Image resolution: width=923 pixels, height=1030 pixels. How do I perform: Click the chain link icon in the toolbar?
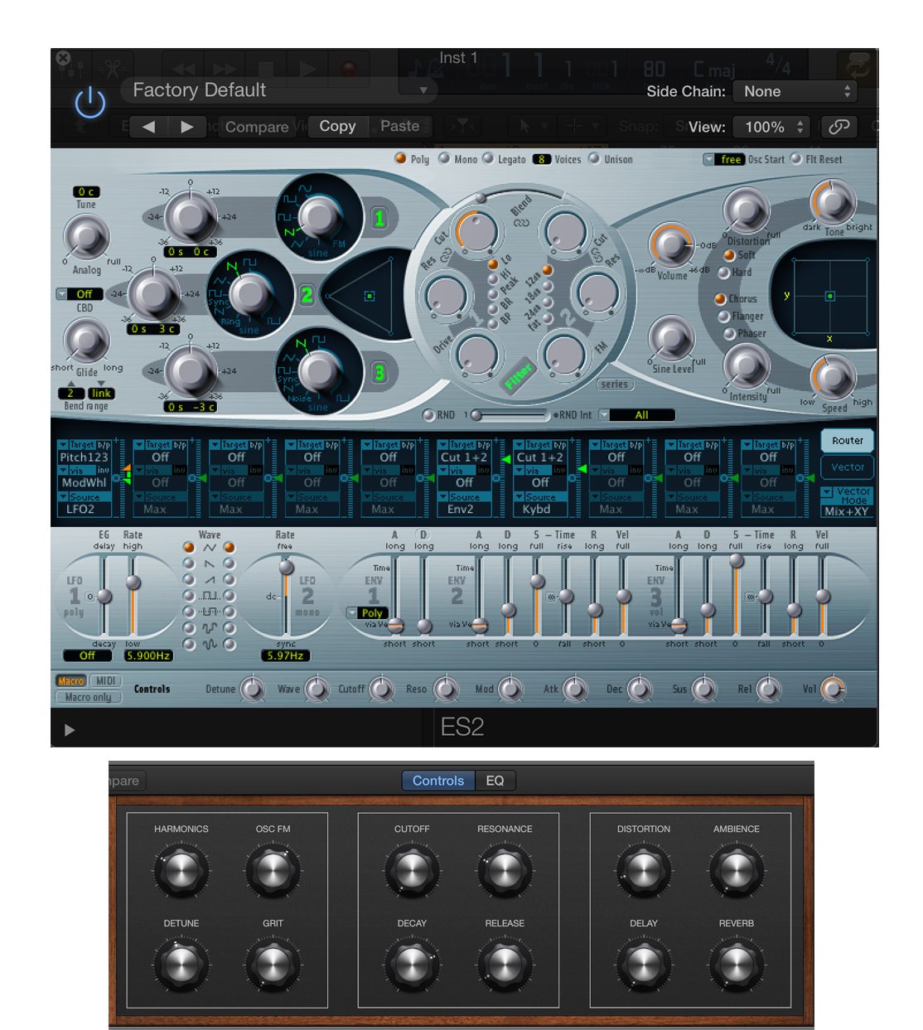839,127
